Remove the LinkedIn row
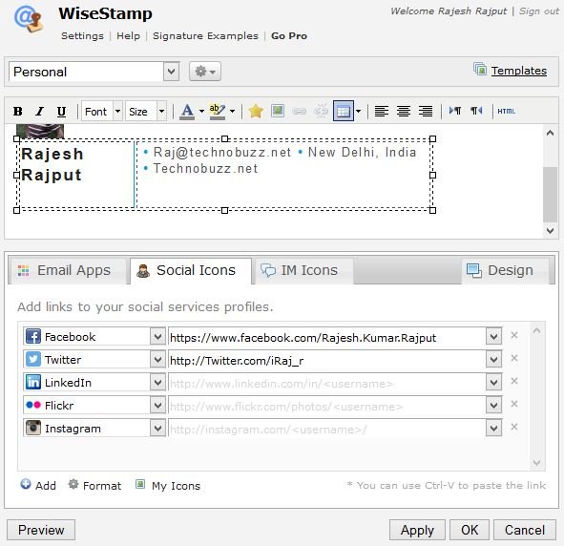The width and height of the screenshot is (564, 546). (x=514, y=381)
